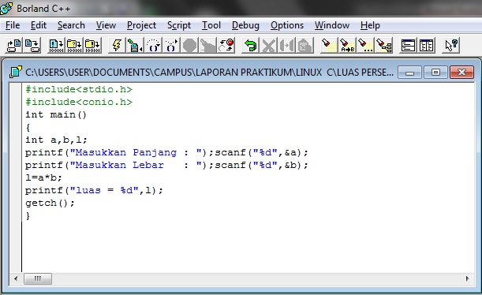Click the line l=a*b;

pyautogui.click(x=43, y=177)
